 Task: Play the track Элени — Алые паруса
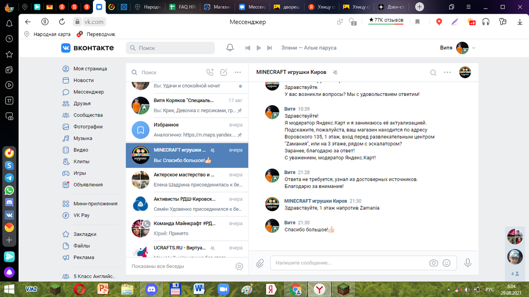(x=259, y=48)
